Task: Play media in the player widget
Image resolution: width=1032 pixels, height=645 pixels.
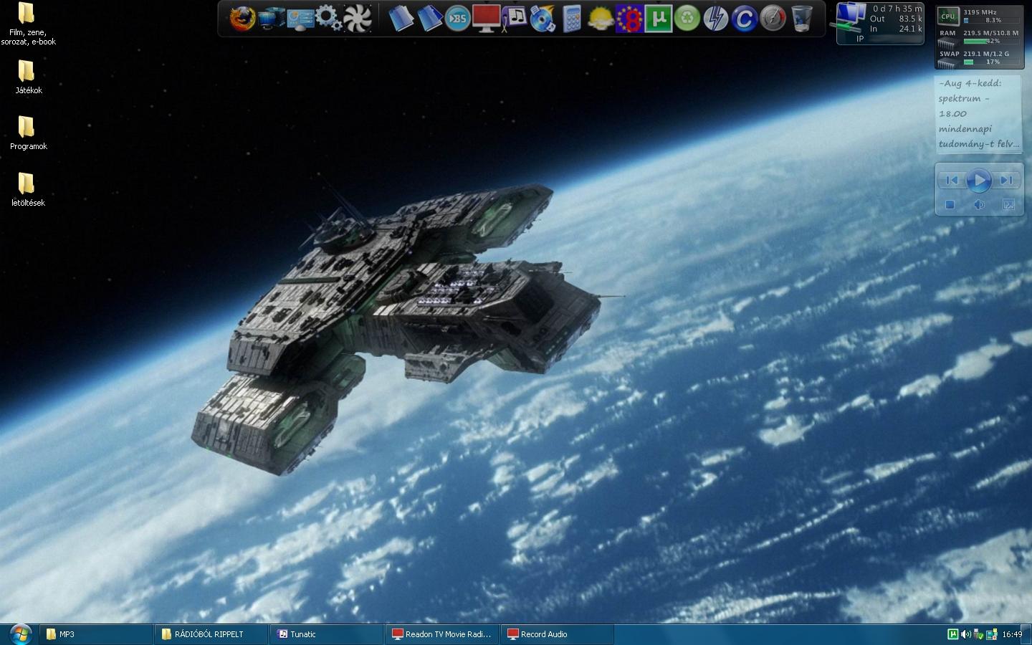Action: tap(978, 180)
